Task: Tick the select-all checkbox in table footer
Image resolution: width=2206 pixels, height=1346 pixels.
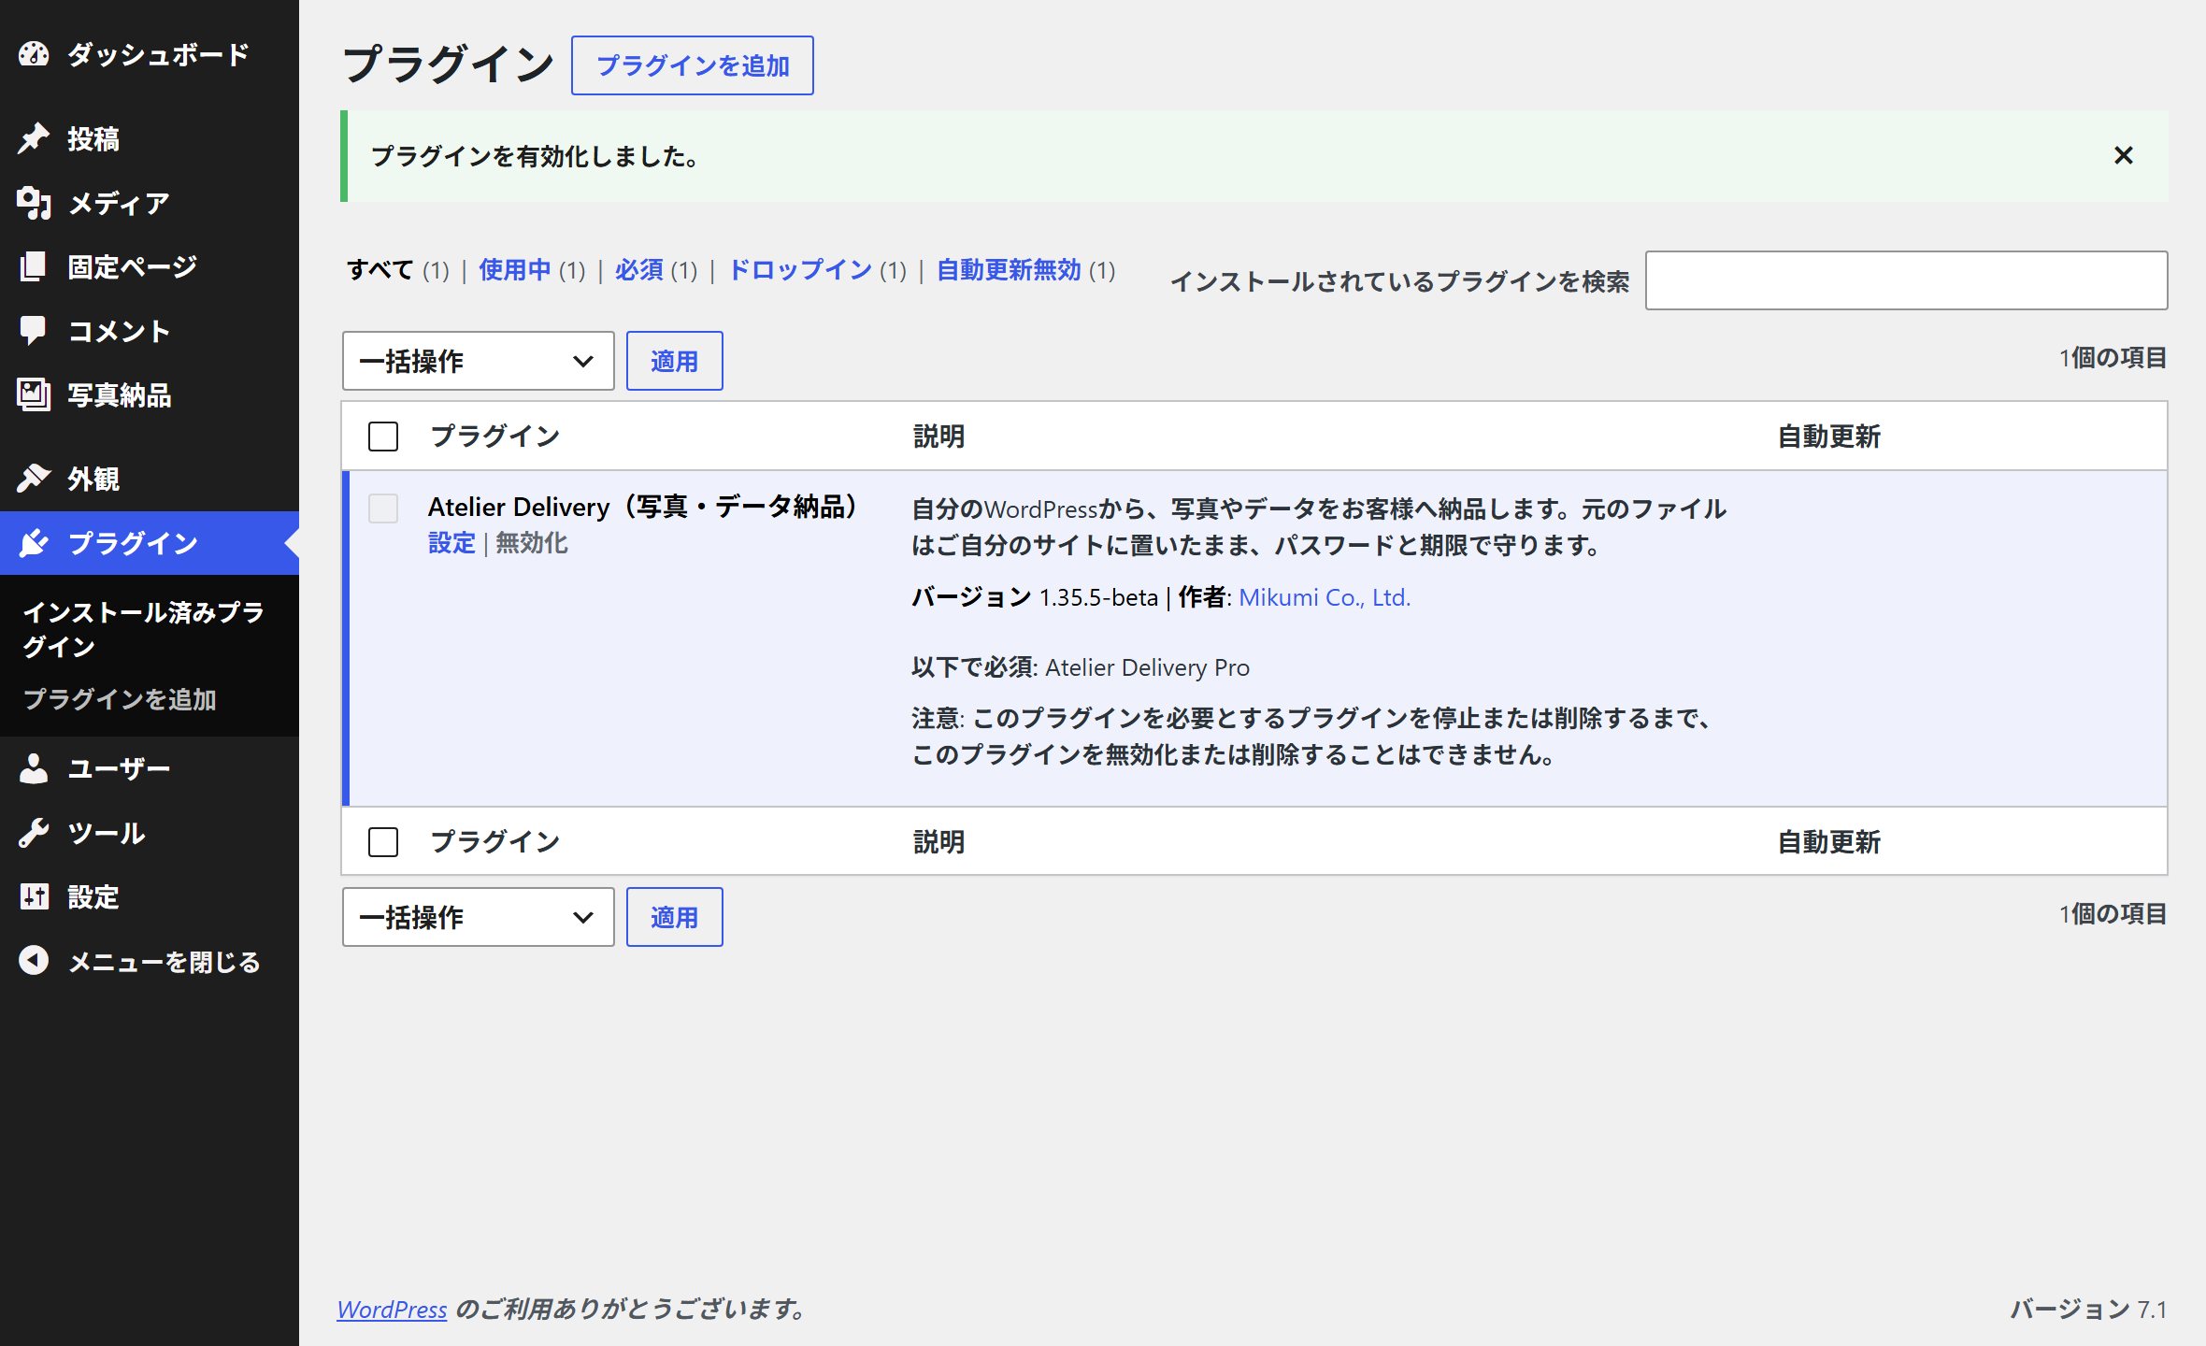Action: click(383, 842)
